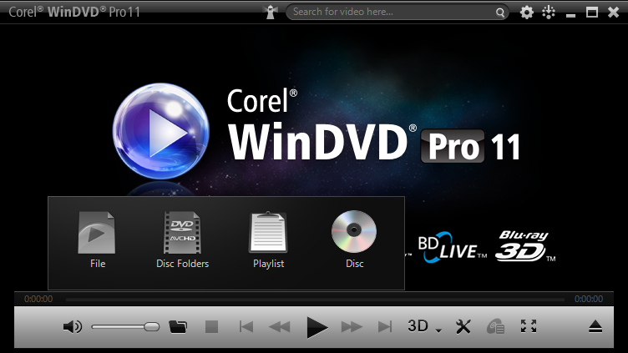This screenshot has width=628, height=353.
Task: Click the playback progress seek bar
Action: tap(315, 300)
